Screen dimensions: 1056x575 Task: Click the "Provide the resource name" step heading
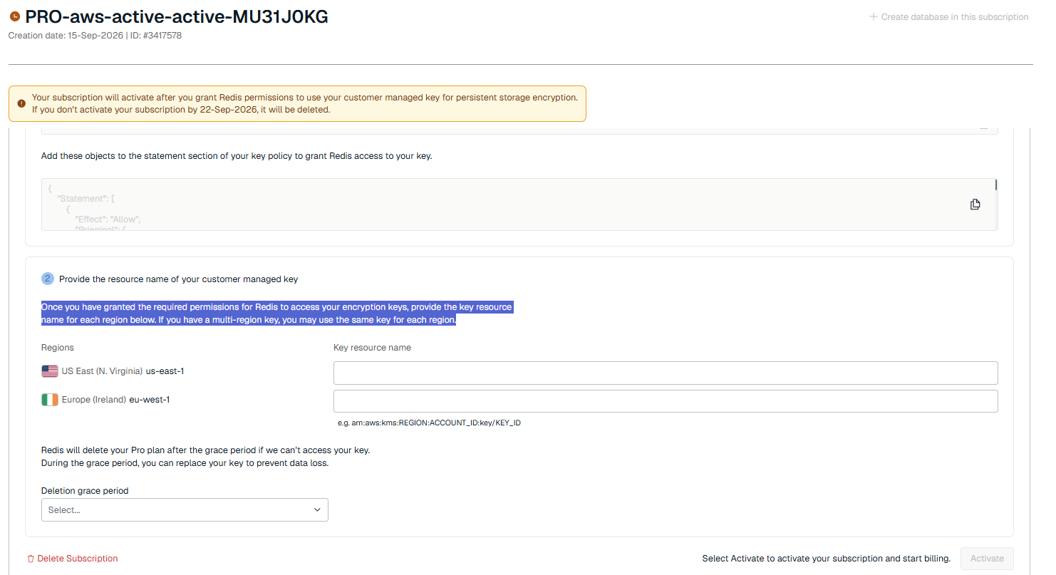[x=178, y=279]
